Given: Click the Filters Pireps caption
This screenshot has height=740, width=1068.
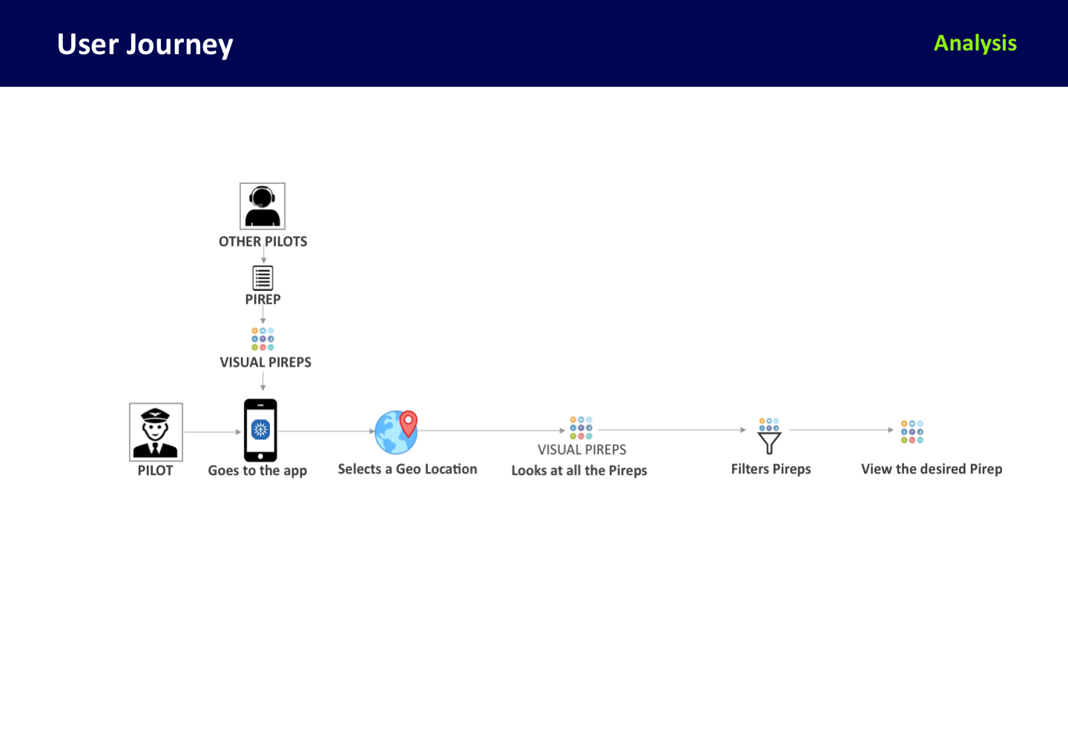Looking at the screenshot, I should (x=771, y=469).
